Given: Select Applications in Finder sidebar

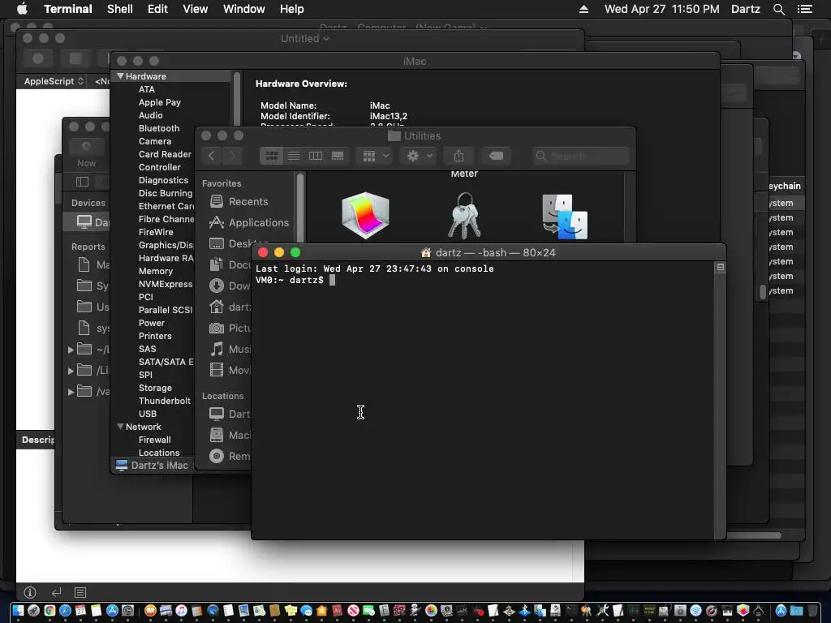Looking at the screenshot, I should tap(249, 222).
